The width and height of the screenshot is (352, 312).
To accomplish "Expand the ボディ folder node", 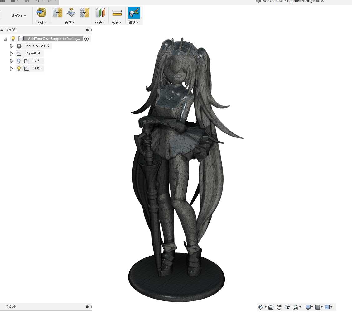I will pos(11,69).
